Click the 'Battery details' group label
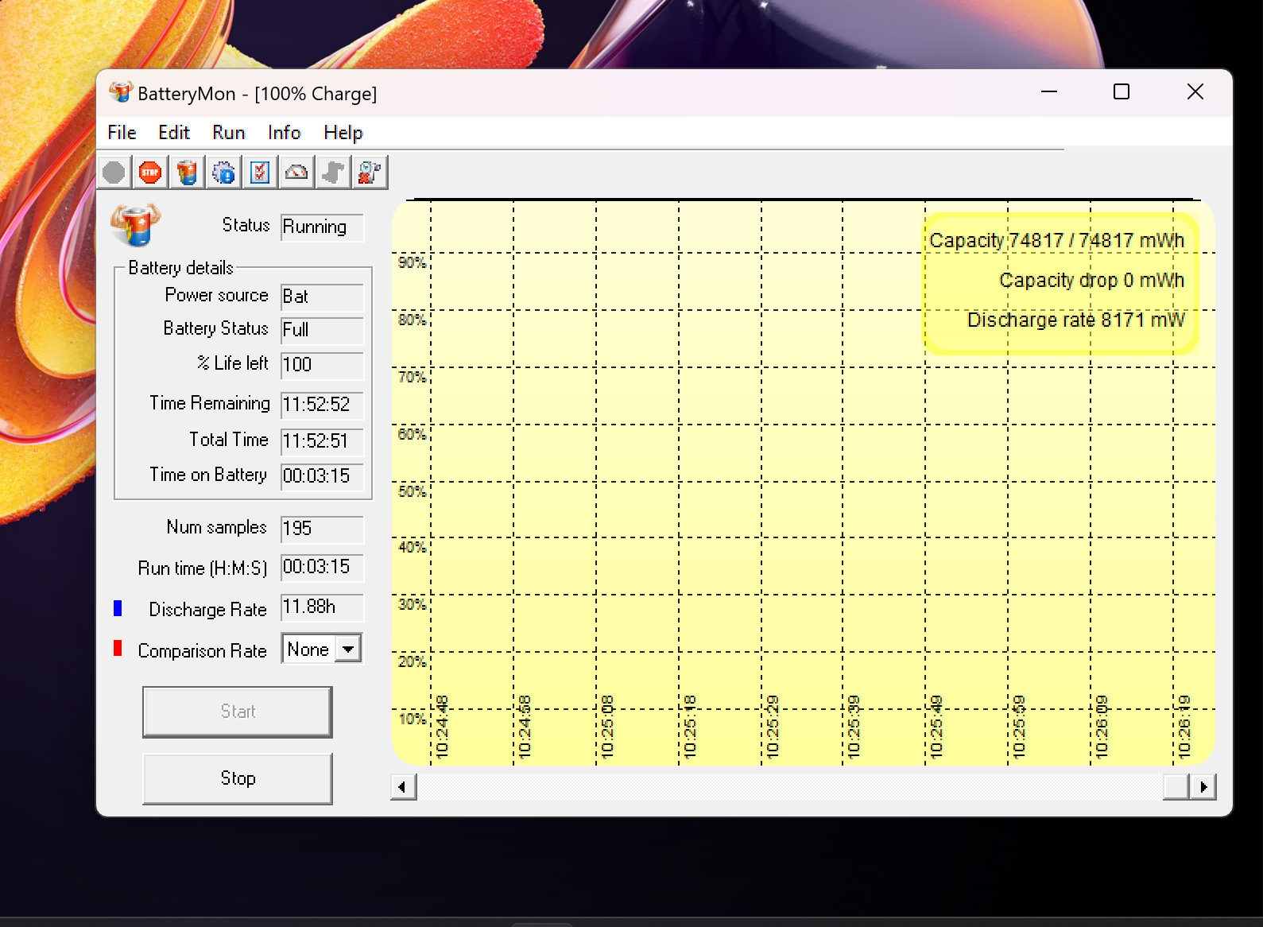 point(181,268)
